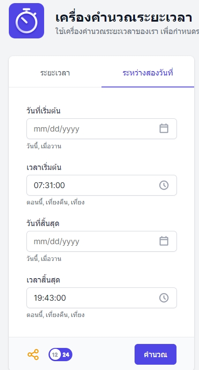This screenshot has width=199, height=370.
Task: Click เมื่อวาน shortcut under start date
Action: (51, 146)
